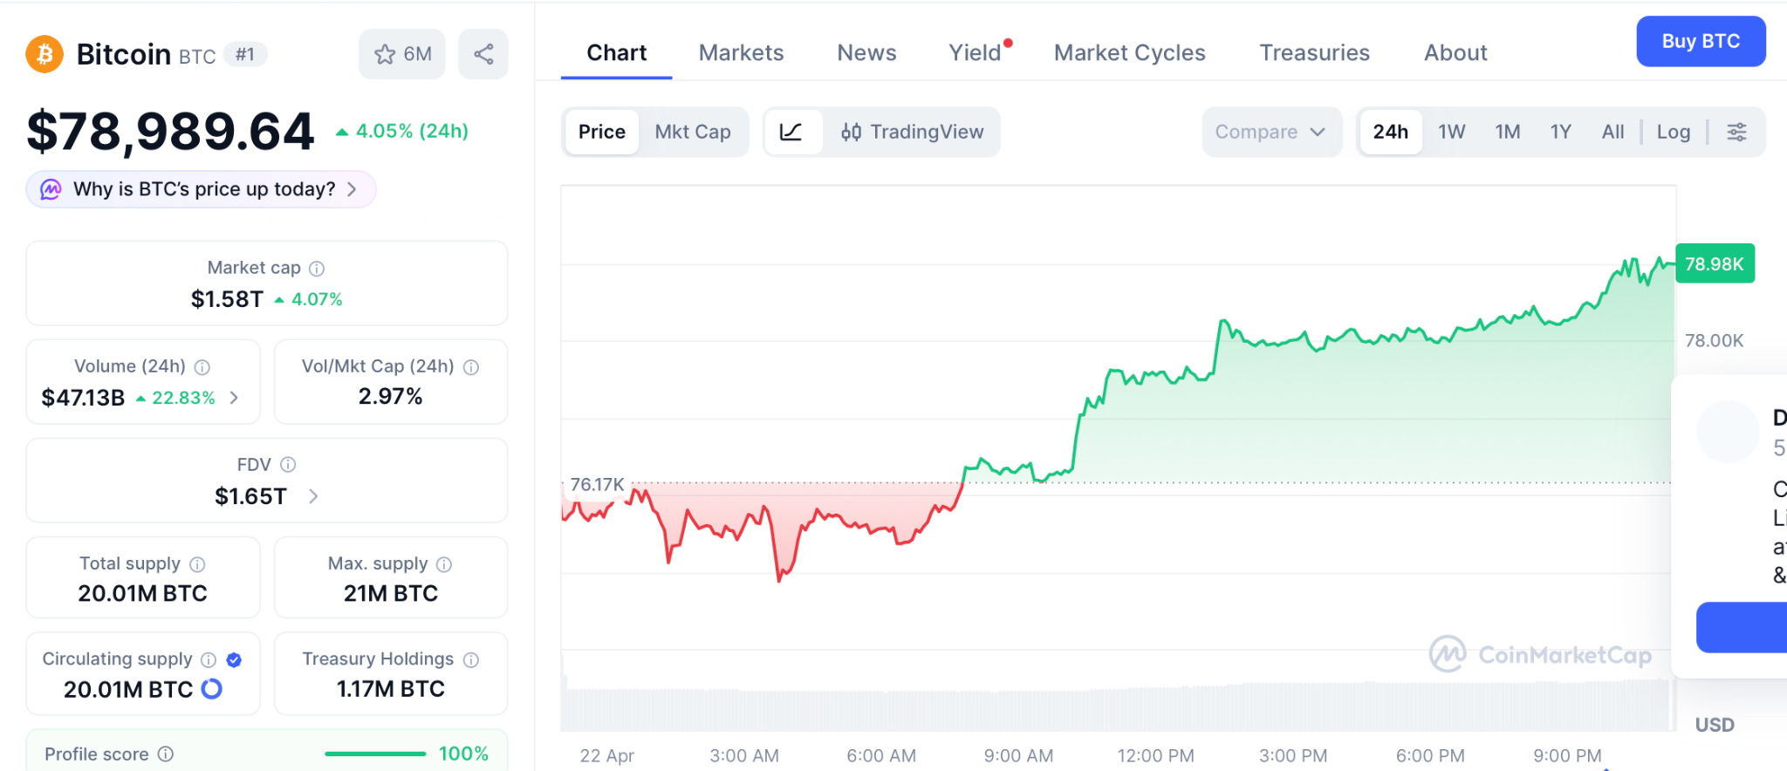The image size is (1787, 771).
Task: Click the FDV info icon
Action: coord(288,465)
